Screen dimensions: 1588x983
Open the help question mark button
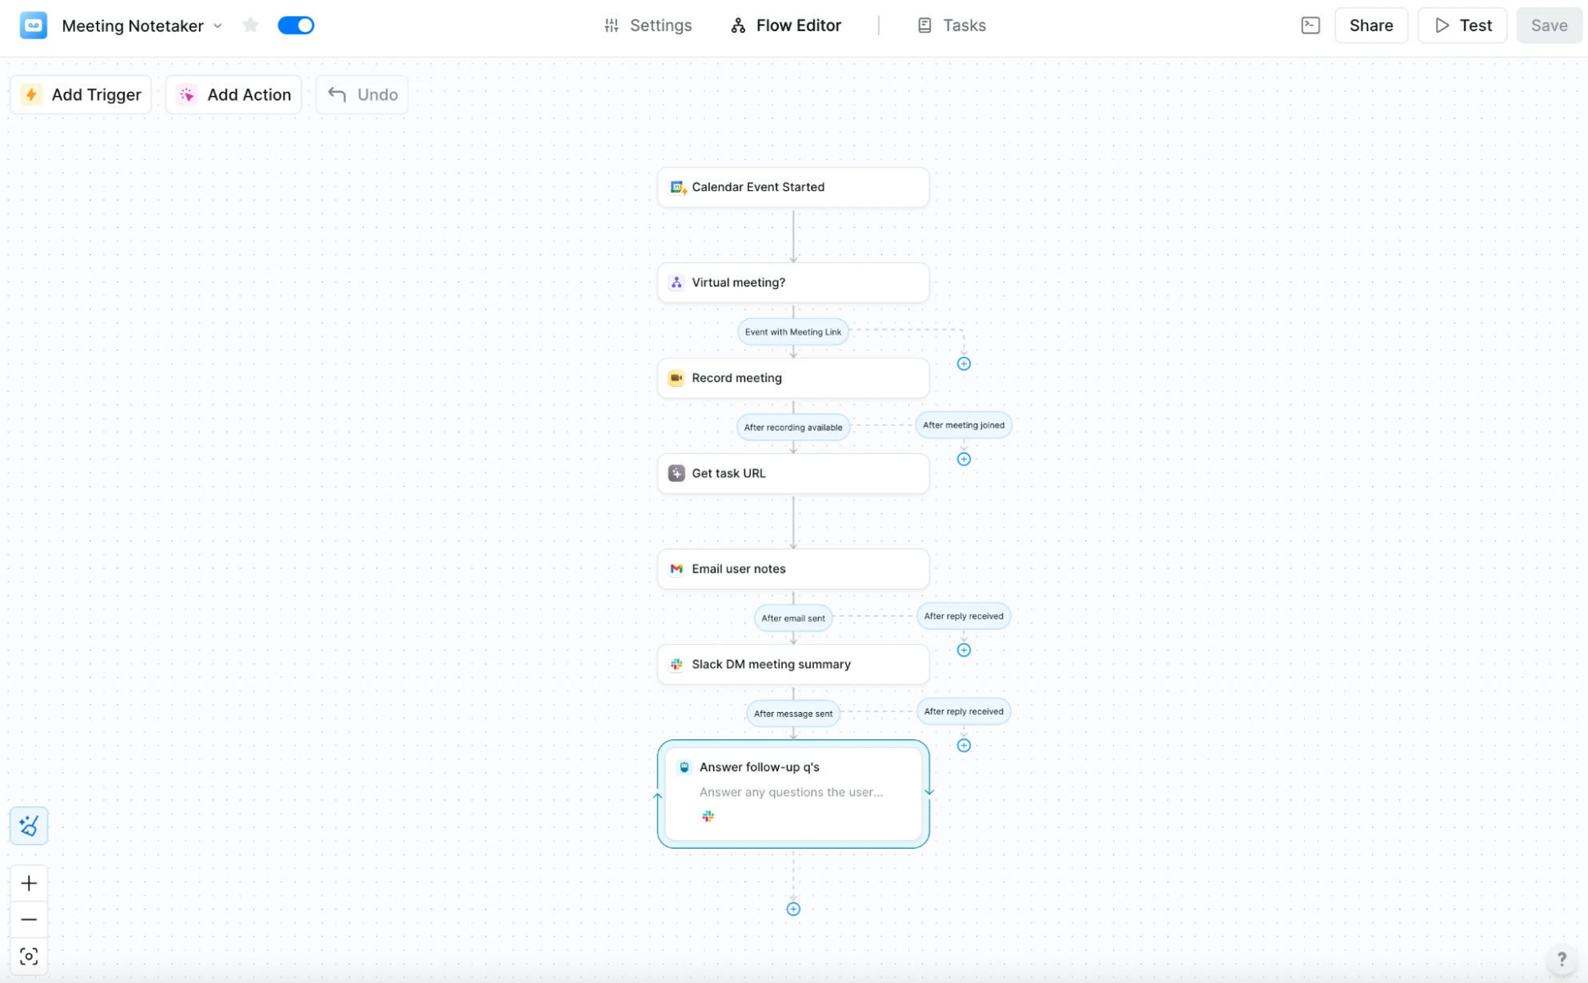click(x=1561, y=959)
